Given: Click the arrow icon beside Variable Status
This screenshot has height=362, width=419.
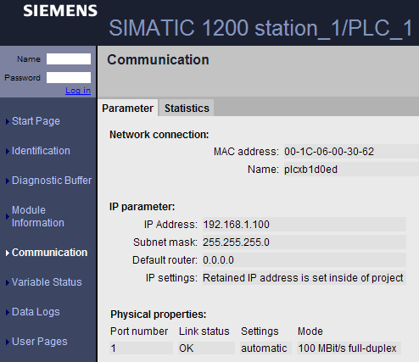Looking at the screenshot, I should pyautogui.click(x=8, y=282).
